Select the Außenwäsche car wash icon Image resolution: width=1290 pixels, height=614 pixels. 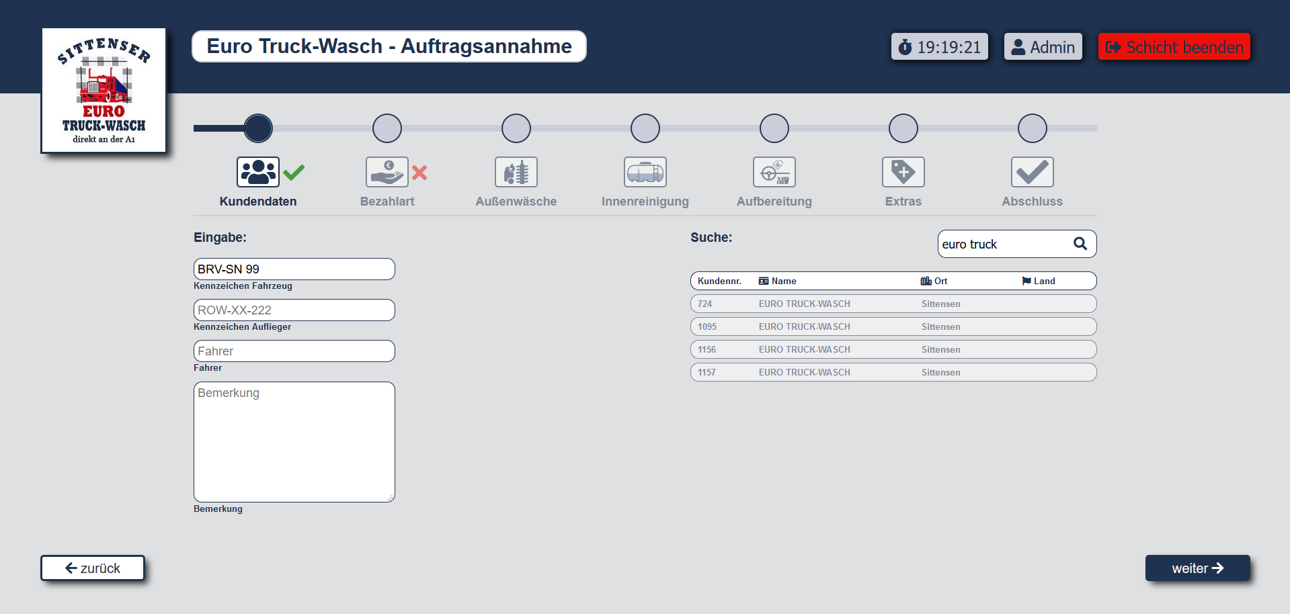pyautogui.click(x=516, y=172)
